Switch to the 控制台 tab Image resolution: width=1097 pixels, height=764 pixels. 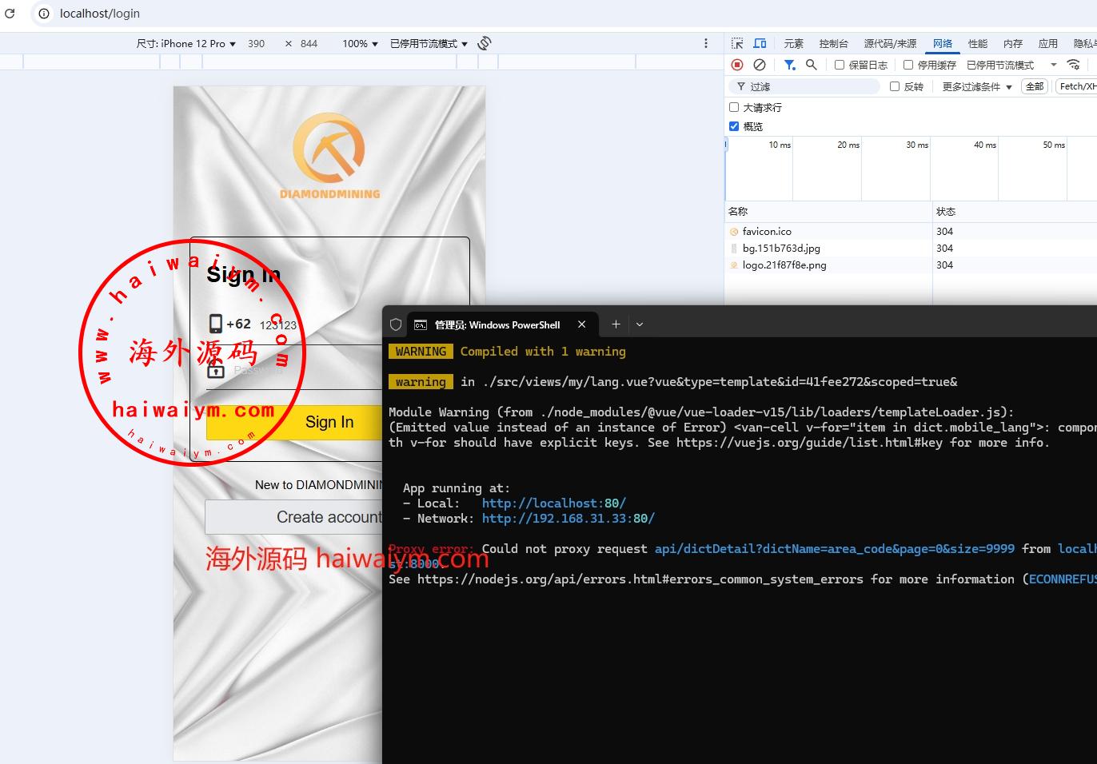pyautogui.click(x=833, y=43)
